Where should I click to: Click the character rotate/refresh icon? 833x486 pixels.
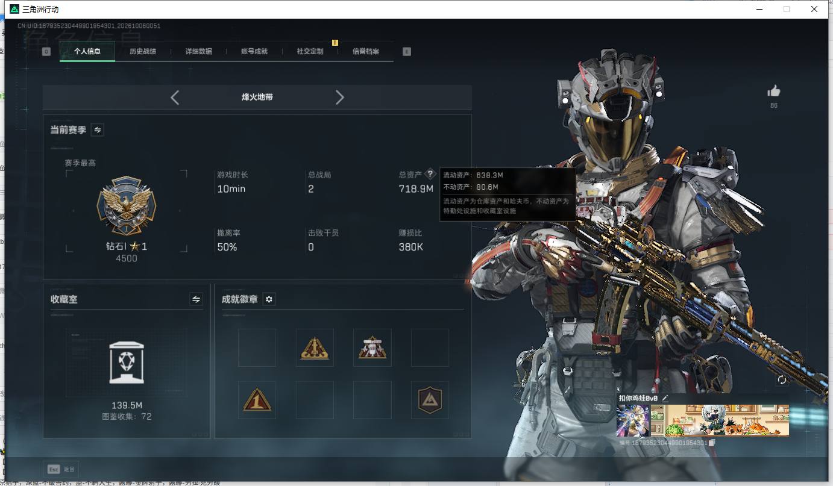point(782,380)
